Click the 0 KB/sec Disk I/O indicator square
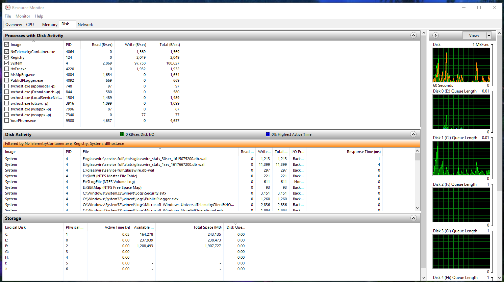504x282 pixels. 122,134
